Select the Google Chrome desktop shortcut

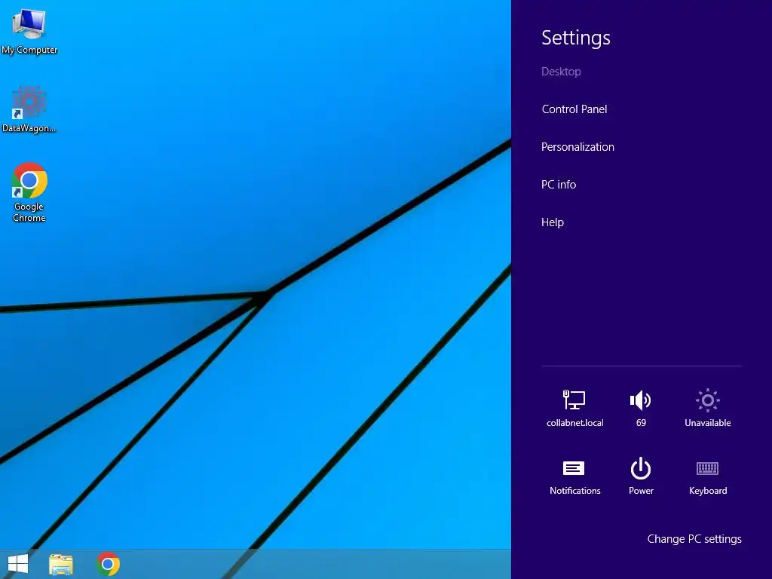click(x=29, y=192)
